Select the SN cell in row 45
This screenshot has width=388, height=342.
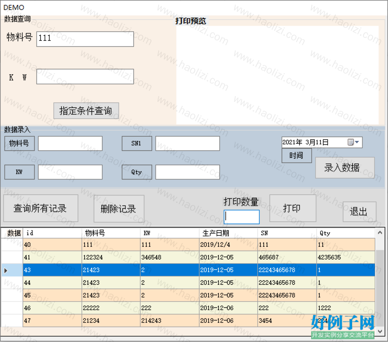pyautogui.click(x=287, y=295)
